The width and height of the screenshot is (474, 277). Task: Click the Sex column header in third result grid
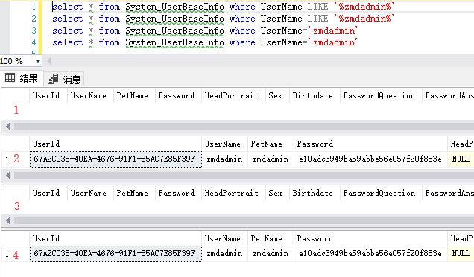pos(277,193)
